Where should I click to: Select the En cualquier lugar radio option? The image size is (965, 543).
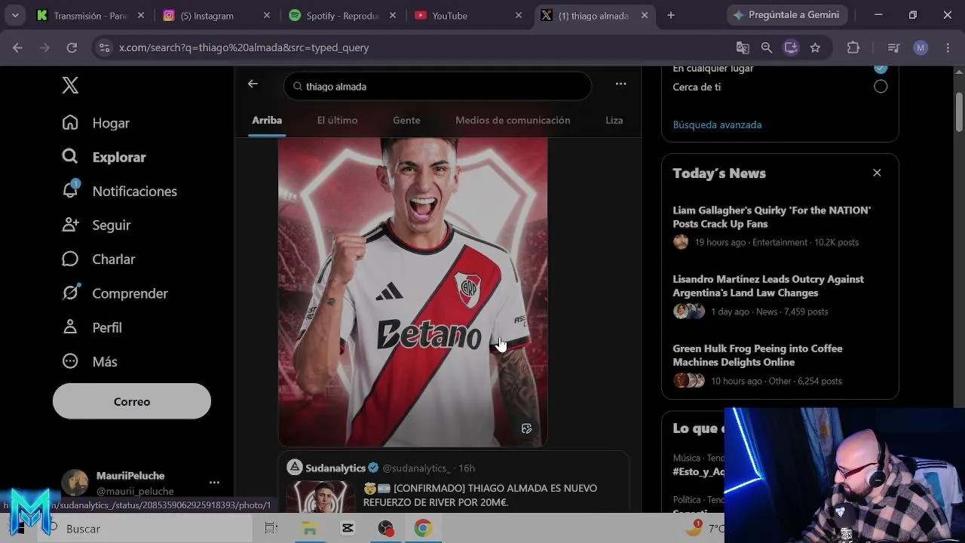(x=881, y=68)
